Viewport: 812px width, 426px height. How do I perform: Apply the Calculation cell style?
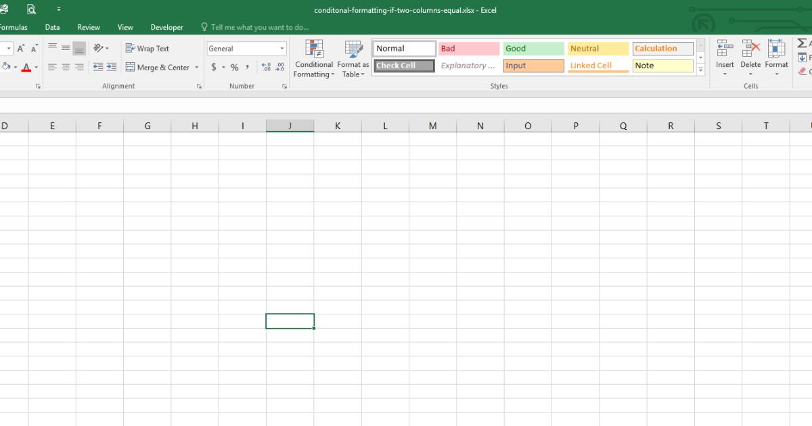click(x=662, y=48)
